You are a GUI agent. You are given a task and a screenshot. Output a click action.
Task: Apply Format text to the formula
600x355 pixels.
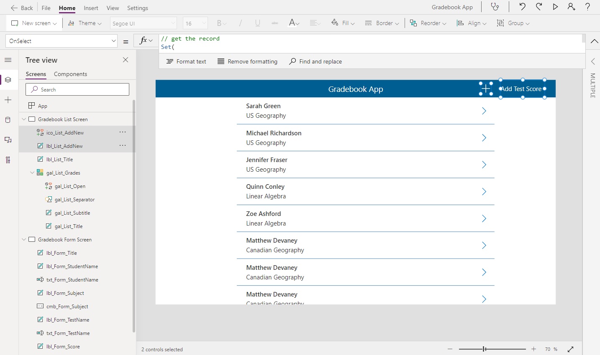tap(186, 61)
